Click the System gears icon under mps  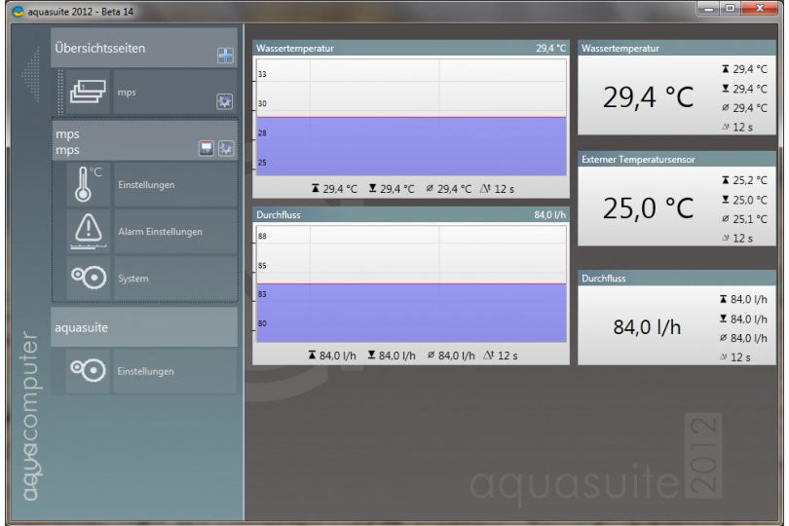pyautogui.click(x=88, y=278)
